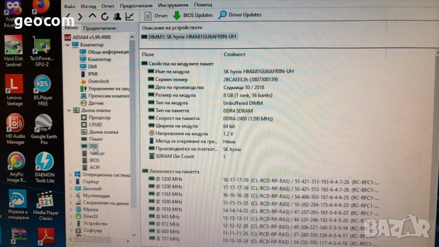Select Памет tree item
The height and width of the screenshot is (247, 439).
point(92,139)
